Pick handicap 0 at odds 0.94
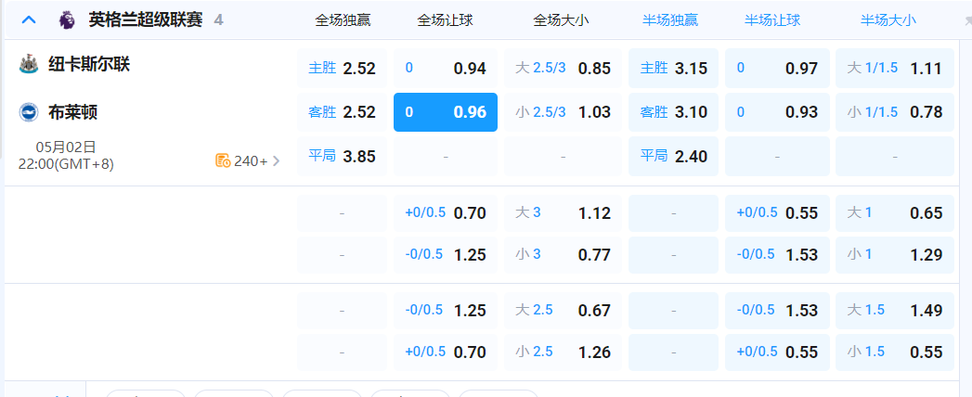This screenshot has width=972, height=397. point(445,68)
